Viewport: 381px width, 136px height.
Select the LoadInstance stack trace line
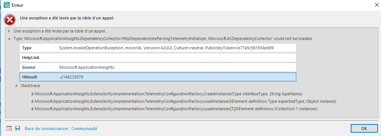(184, 101)
